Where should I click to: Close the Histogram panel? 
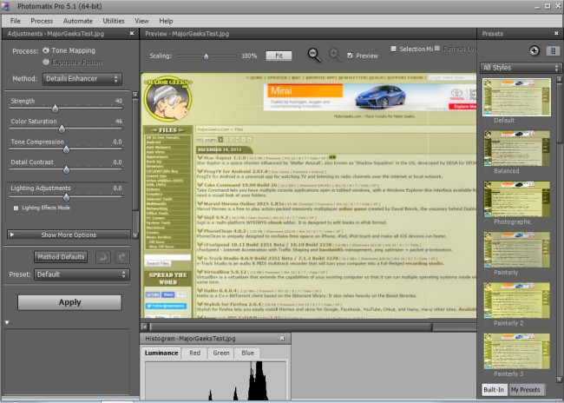click(x=282, y=337)
